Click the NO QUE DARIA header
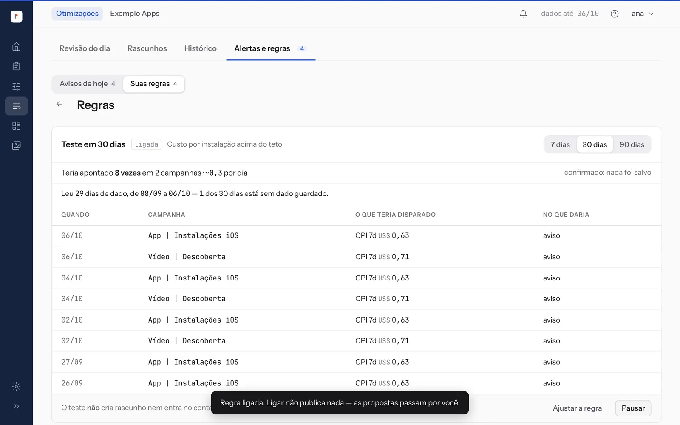The height and width of the screenshot is (425, 680). pyautogui.click(x=566, y=215)
